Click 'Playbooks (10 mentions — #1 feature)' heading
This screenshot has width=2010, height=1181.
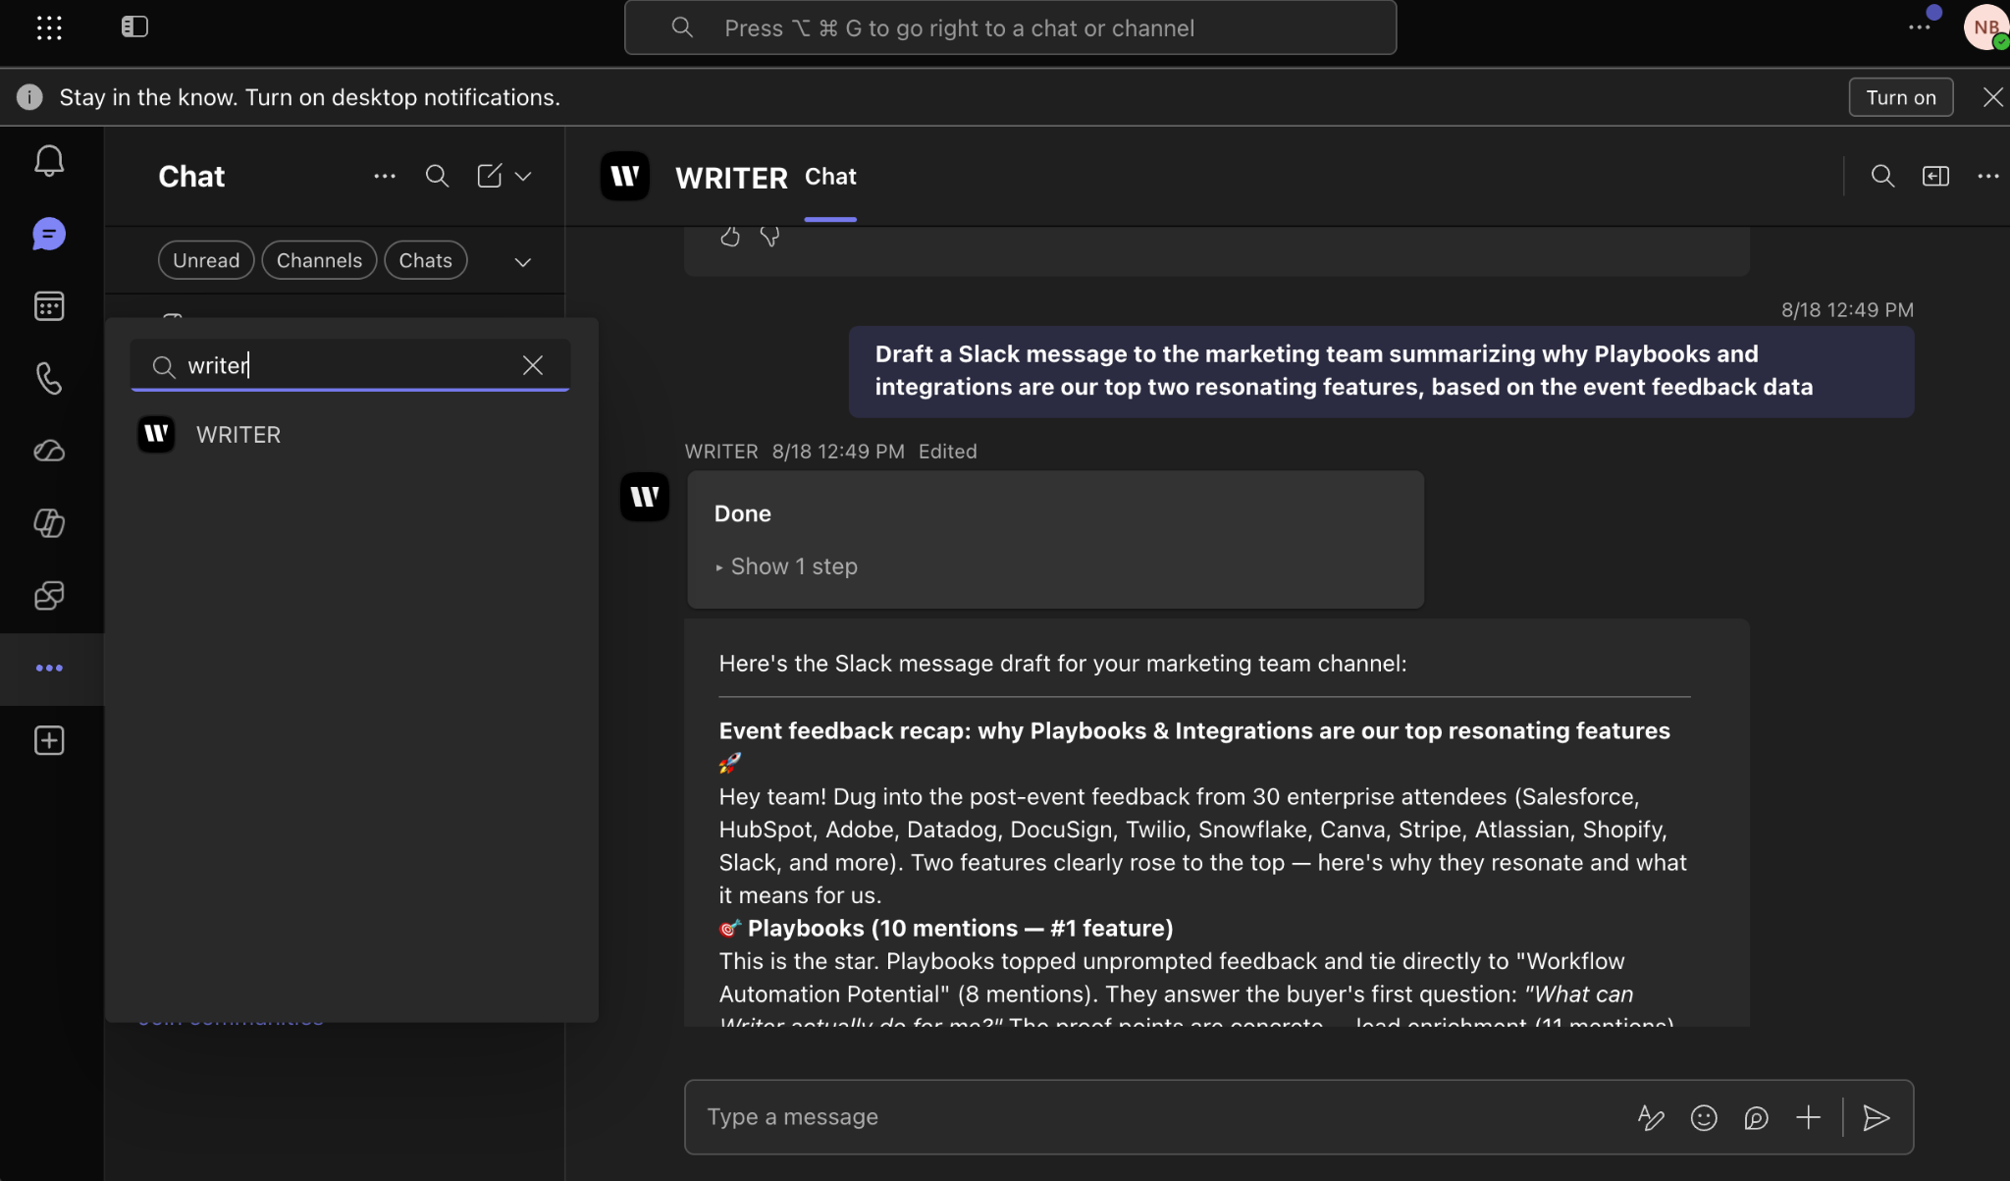[960, 928]
